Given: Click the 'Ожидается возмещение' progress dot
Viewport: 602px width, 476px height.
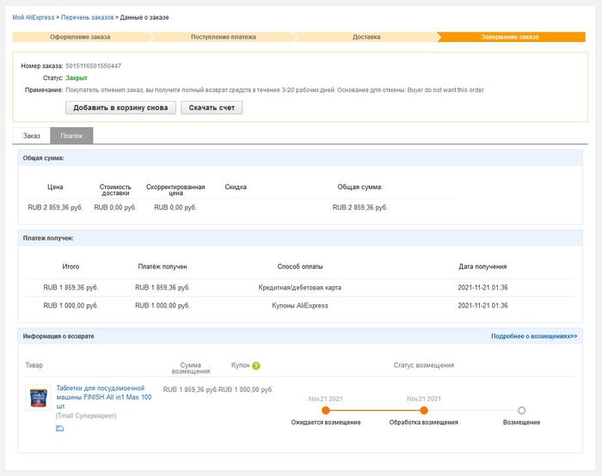Looking at the screenshot, I should [326, 411].
